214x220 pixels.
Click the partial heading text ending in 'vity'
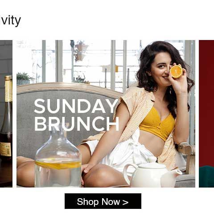pos(10,21)
